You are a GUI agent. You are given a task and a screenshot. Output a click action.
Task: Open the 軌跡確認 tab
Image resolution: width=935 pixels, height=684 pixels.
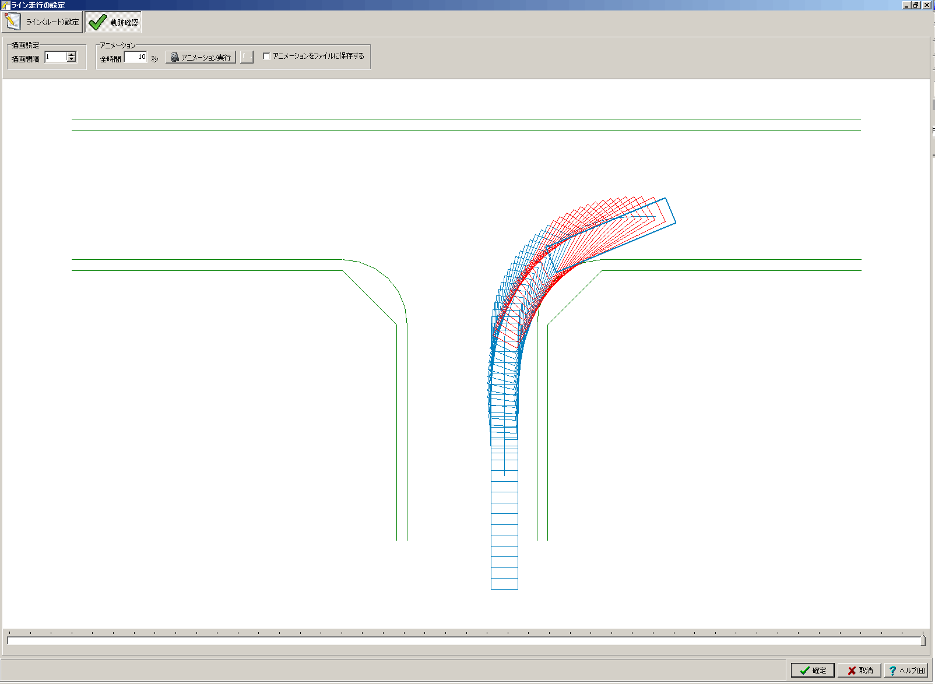pos(114,22)
